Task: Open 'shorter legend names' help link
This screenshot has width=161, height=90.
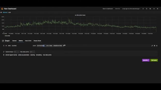Action: click(11, 55)
